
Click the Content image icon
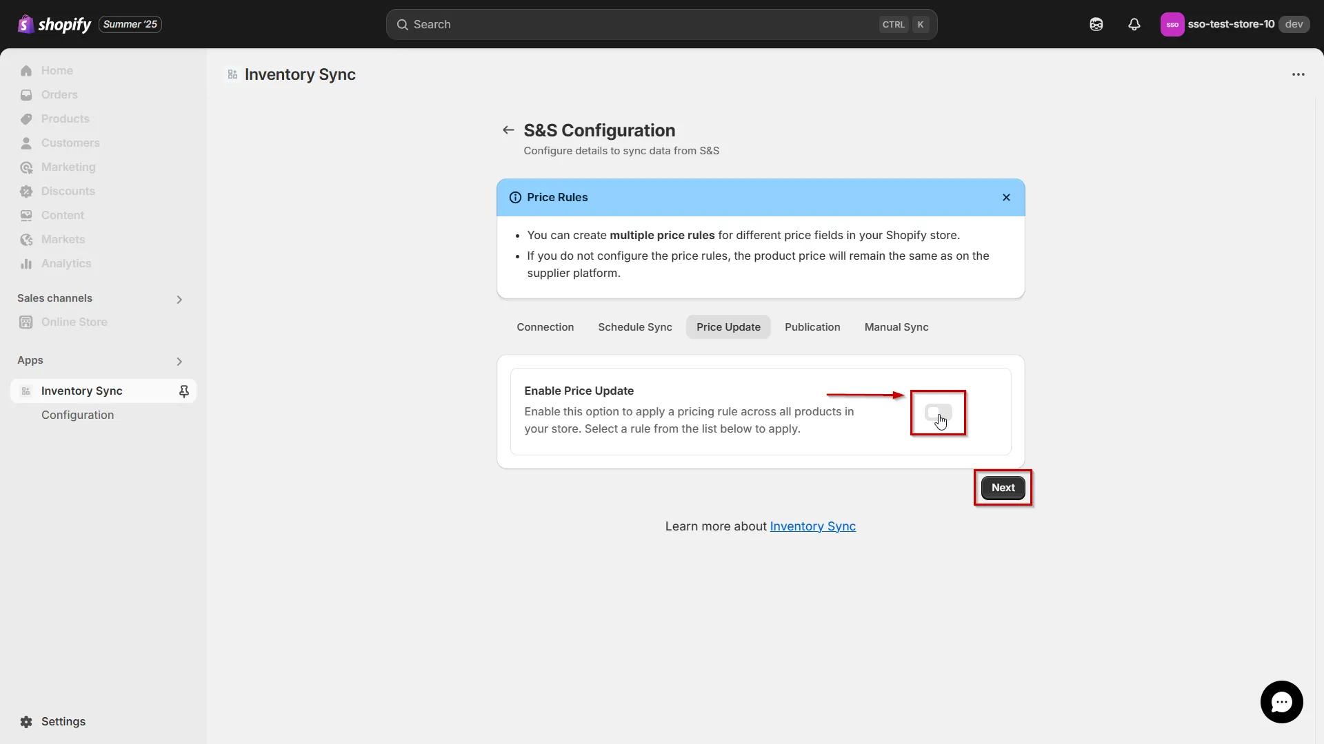[x=26, y=216]
